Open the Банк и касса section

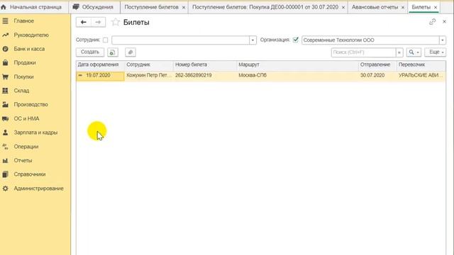(29, 49)
